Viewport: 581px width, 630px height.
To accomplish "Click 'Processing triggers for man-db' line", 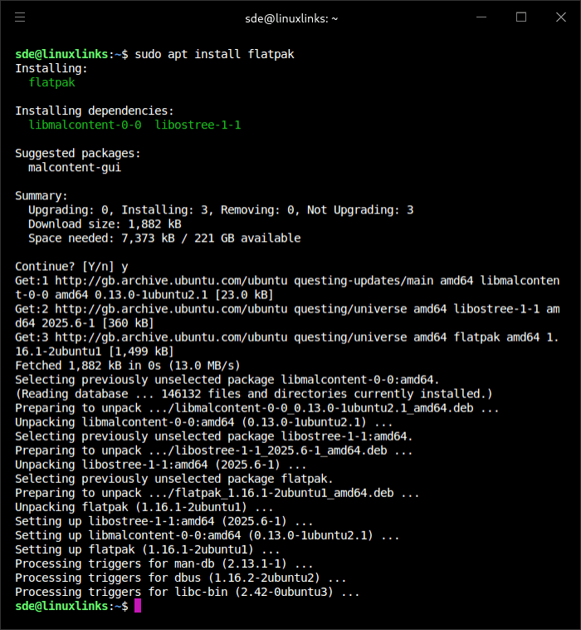I will pyautogui.click(x=164, y=564).
